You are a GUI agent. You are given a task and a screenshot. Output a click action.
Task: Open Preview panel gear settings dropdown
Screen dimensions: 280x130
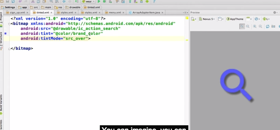click(x=276, y=13)
